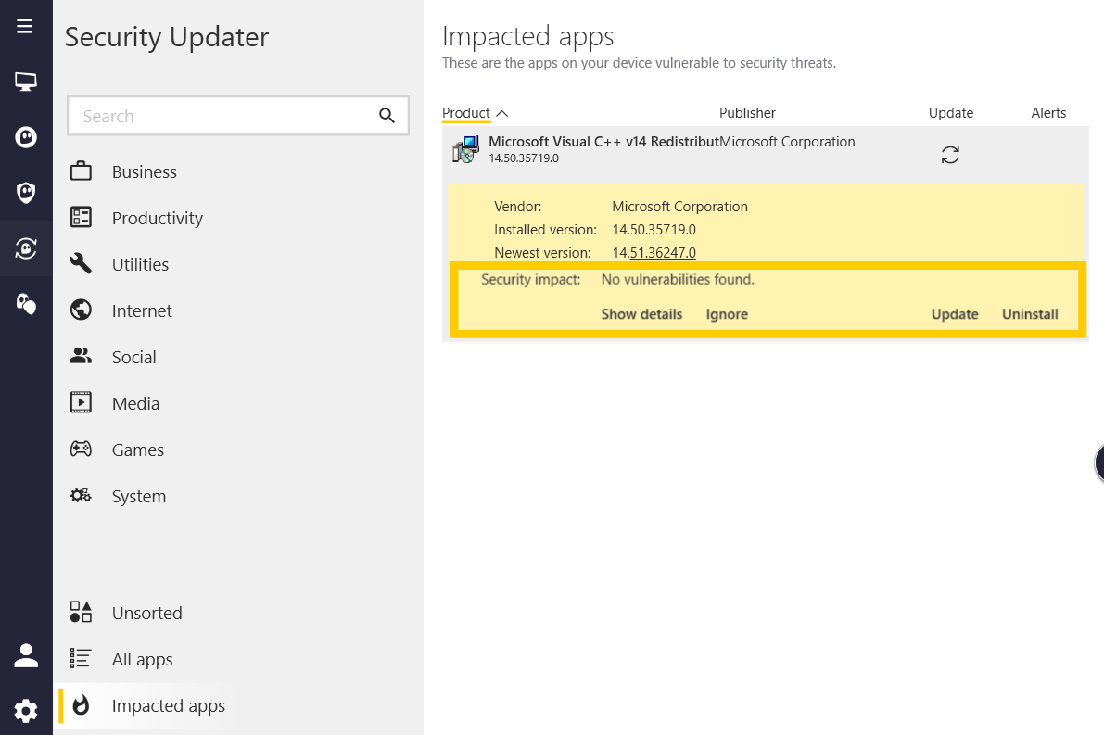Click the Unsorted shapes icon

pos(81,612)
